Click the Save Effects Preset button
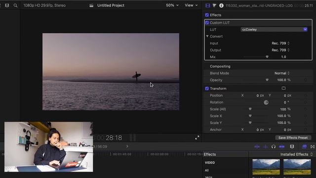 tap(293, 137)
